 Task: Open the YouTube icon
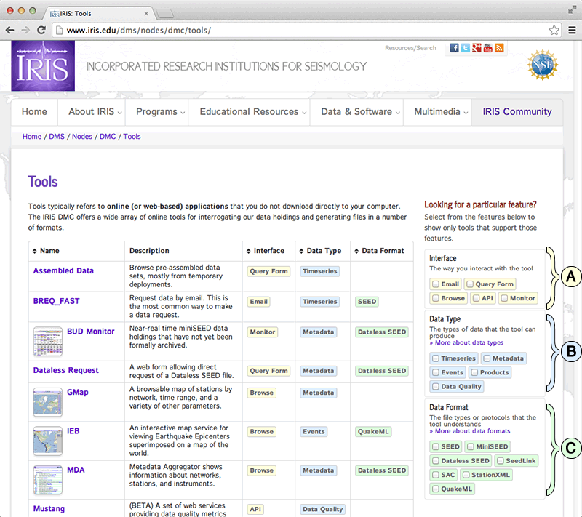point(487,48)
